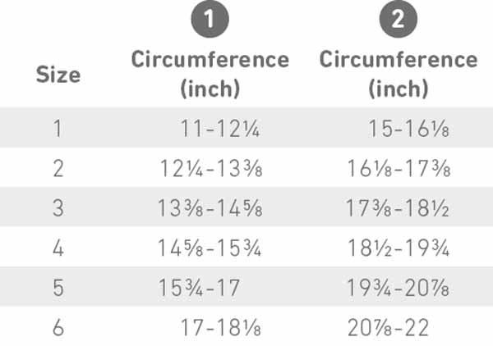Click the 15¾-17 measurement cell

click(200, 288)
